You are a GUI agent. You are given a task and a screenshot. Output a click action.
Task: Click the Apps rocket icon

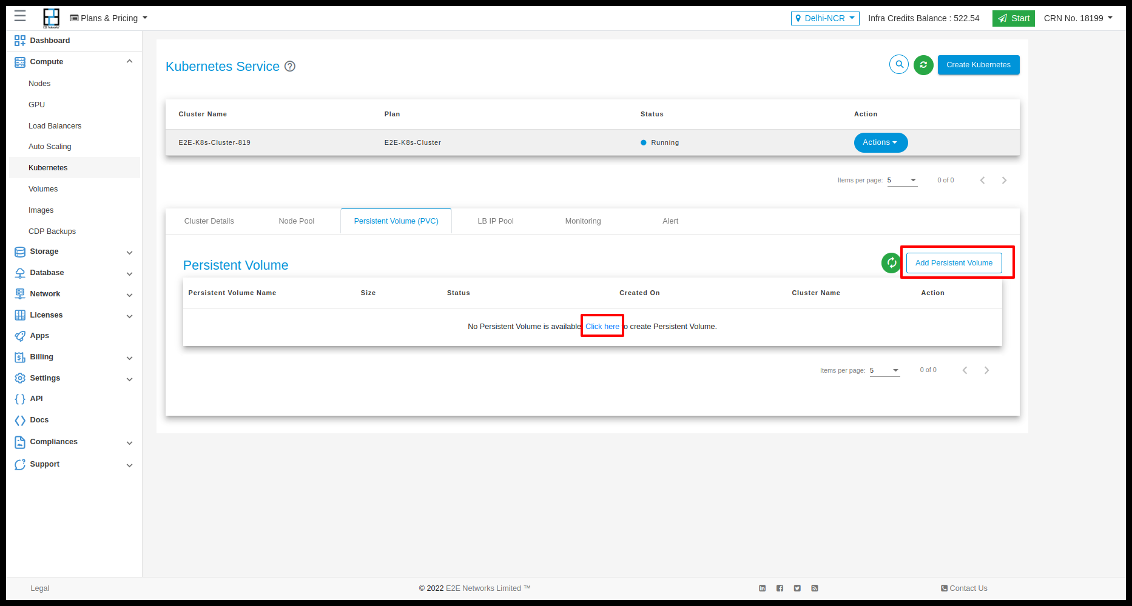20,336
